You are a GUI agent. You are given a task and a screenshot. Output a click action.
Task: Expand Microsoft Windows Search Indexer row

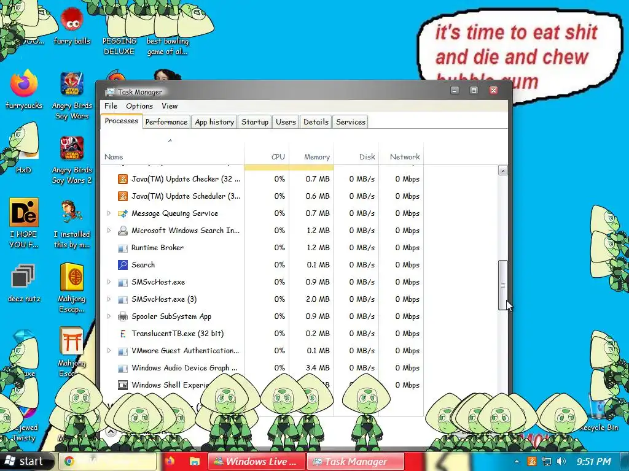point(109,231)
